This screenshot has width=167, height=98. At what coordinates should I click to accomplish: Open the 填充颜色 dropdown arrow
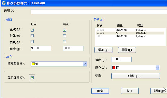pyautogui.click(x=85, y=64)
